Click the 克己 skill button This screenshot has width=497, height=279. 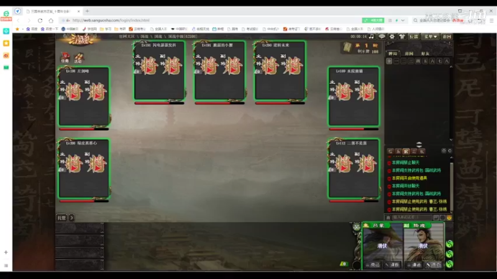tap(373, 265)
